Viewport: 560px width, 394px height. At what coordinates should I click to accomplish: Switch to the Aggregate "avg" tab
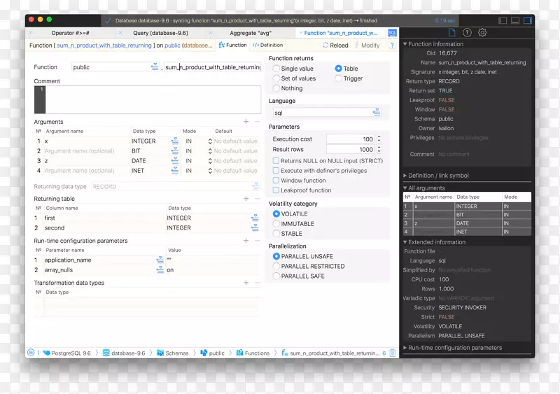[x=251, y=33]
